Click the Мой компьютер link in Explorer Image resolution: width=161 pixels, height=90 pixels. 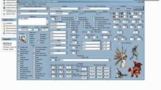[11, 31]
